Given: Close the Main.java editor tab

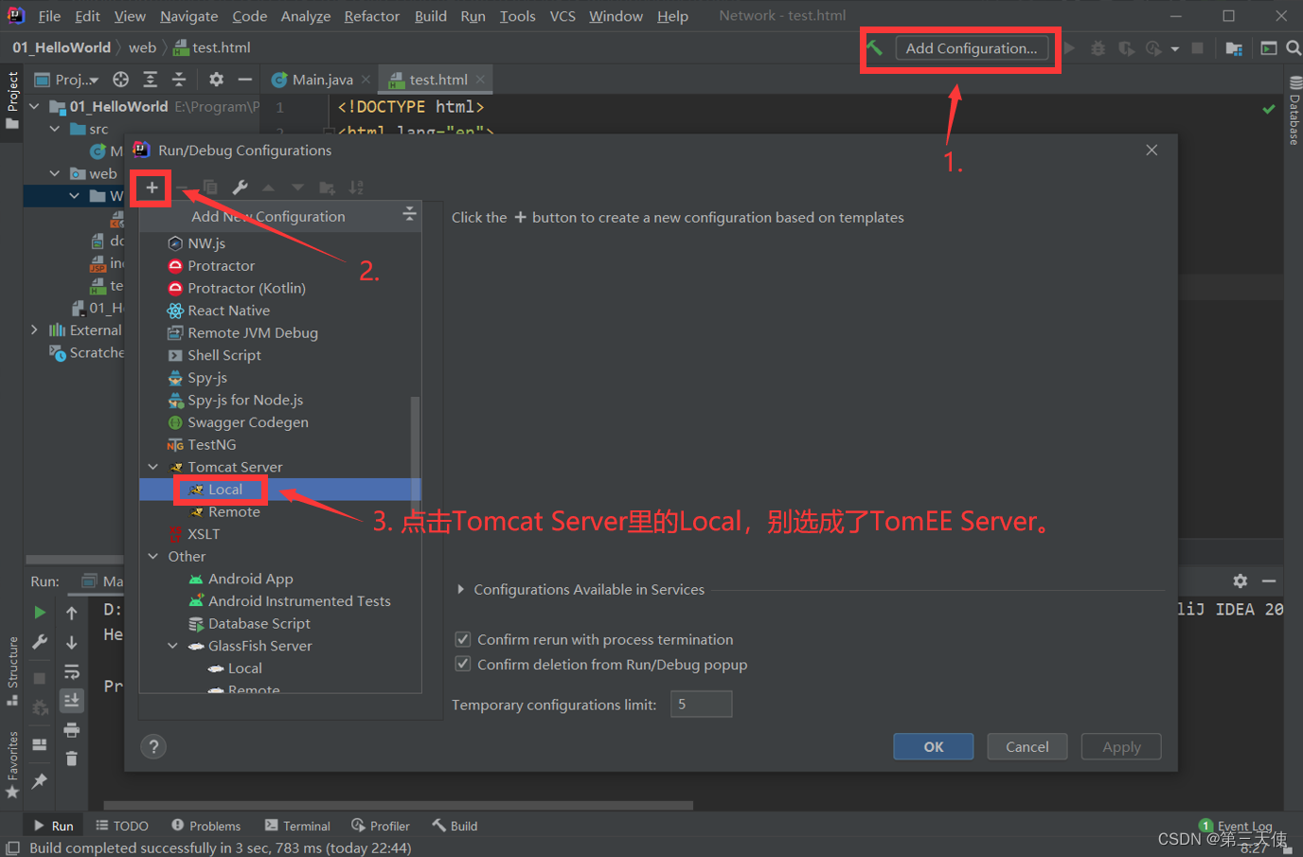Looking at the screenshot, I should 366,80.
